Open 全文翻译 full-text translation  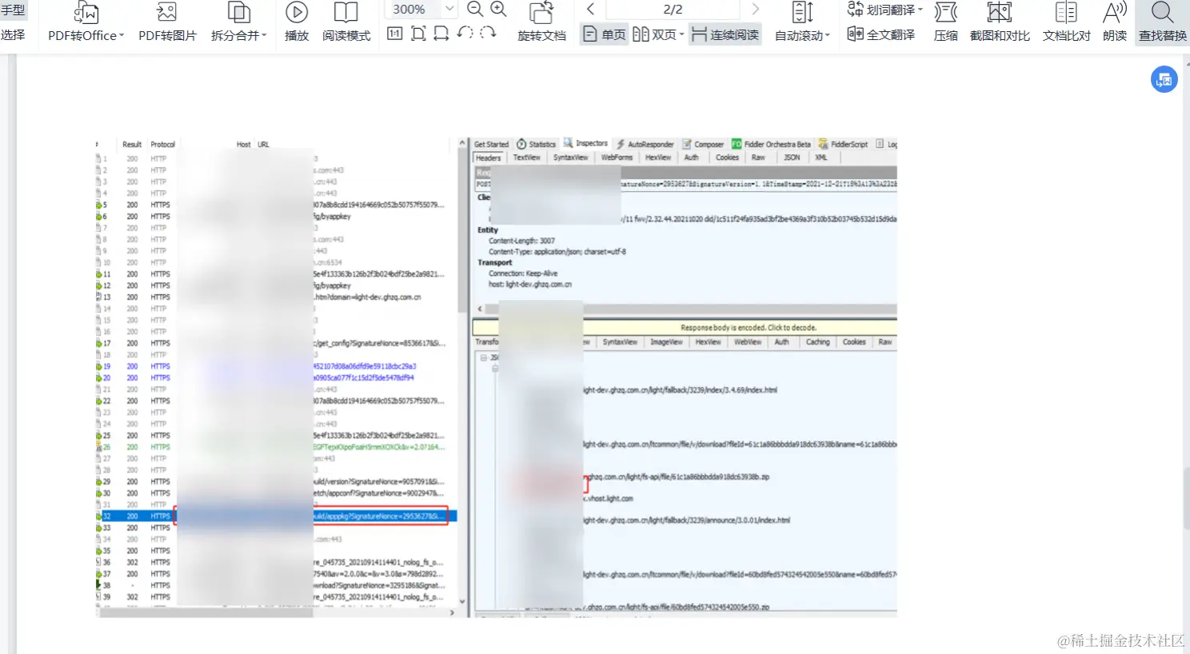click(x=881, y=34)
